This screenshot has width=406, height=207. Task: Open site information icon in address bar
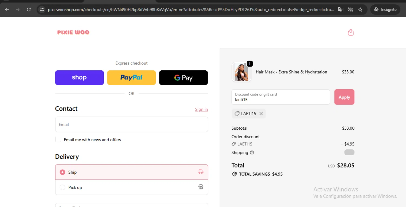pyautogui.click(x=41, y=9)
